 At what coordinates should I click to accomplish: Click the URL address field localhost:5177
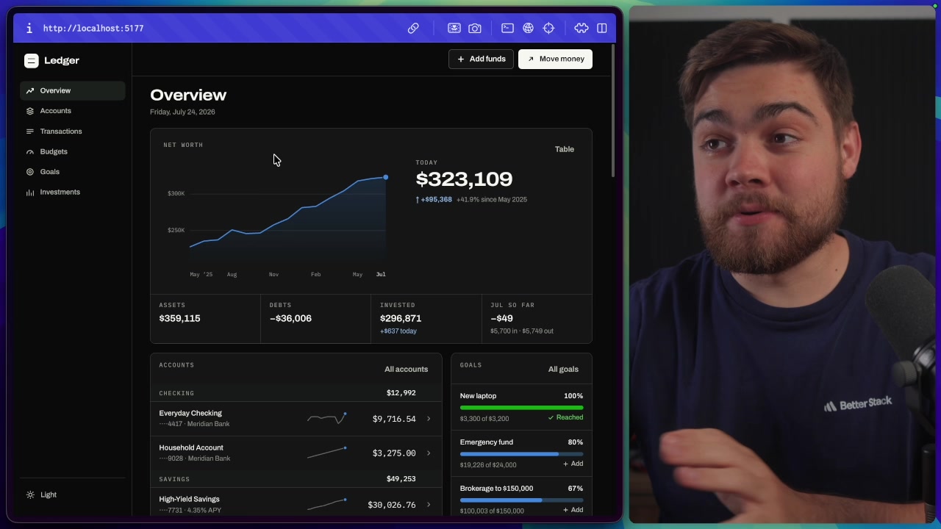click(x=93, y=28)
